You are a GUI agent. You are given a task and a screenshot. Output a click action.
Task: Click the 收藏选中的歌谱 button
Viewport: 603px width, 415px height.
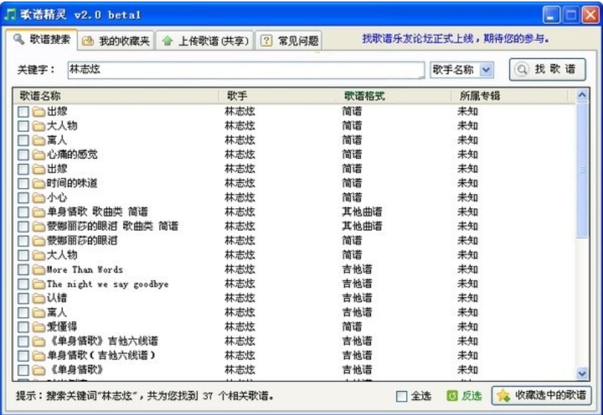pos(542,396)
